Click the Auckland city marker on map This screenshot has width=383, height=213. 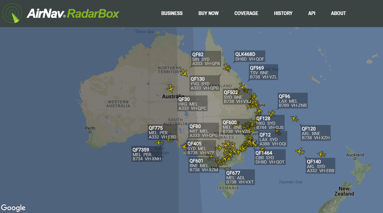355,158
